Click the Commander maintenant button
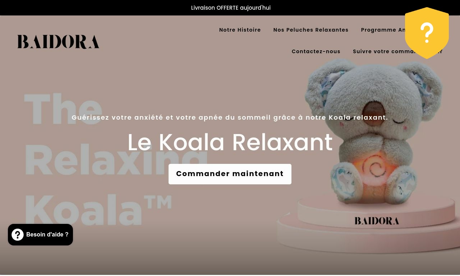 click(230, 174)
